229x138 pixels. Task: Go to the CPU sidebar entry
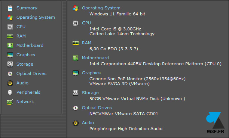[21, 27]
